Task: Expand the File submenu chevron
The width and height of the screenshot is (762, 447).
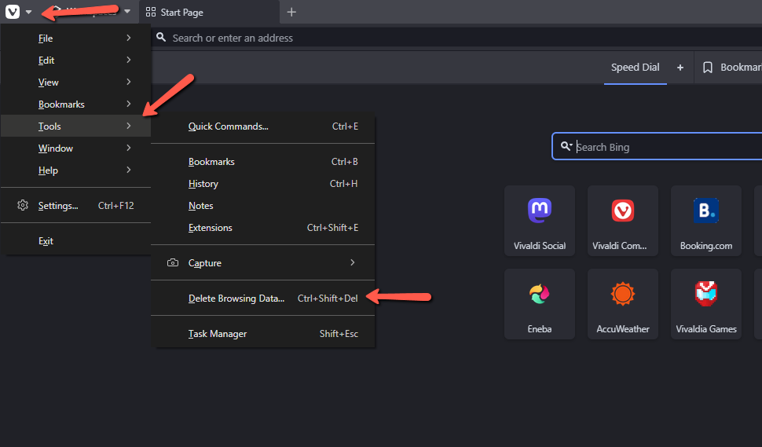Action: point(129,38)
